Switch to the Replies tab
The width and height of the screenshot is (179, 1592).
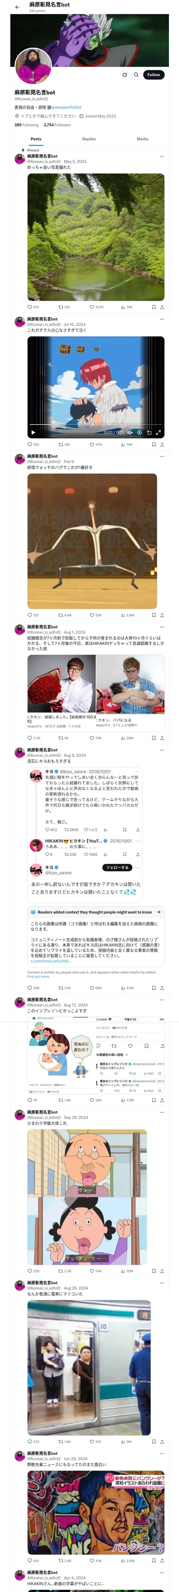(89, 139)
